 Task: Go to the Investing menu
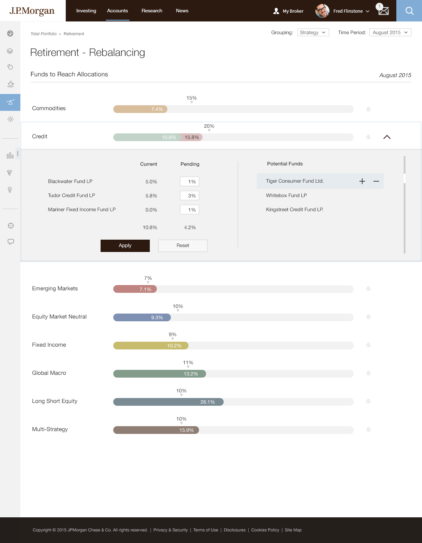86,11
